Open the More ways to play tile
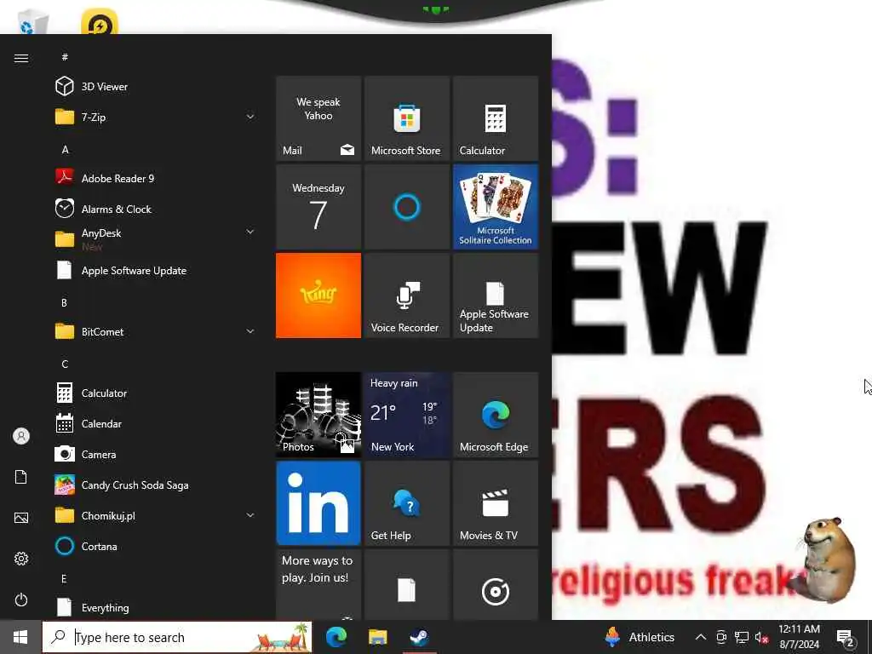 pyautogui.click(x=318, y=584)
